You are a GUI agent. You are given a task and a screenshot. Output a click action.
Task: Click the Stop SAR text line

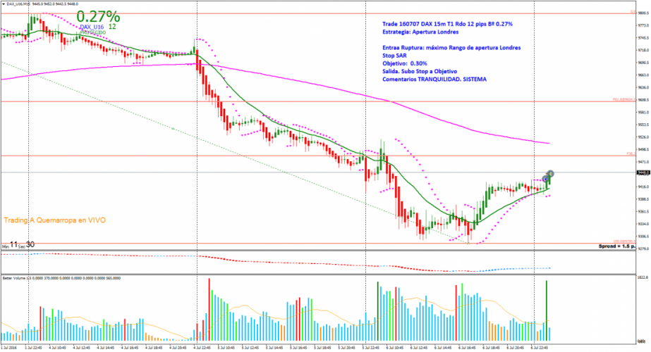coord(394,56)
